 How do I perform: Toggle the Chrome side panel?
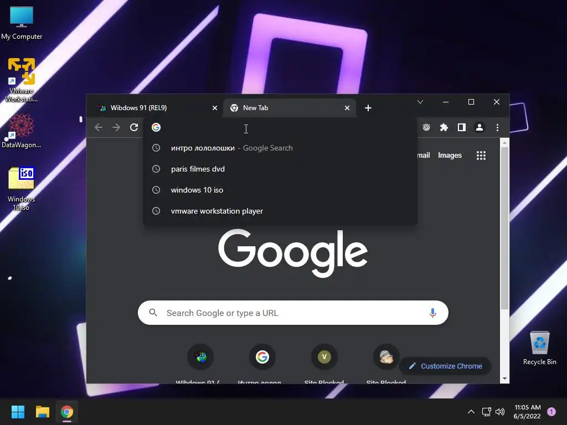461,127
